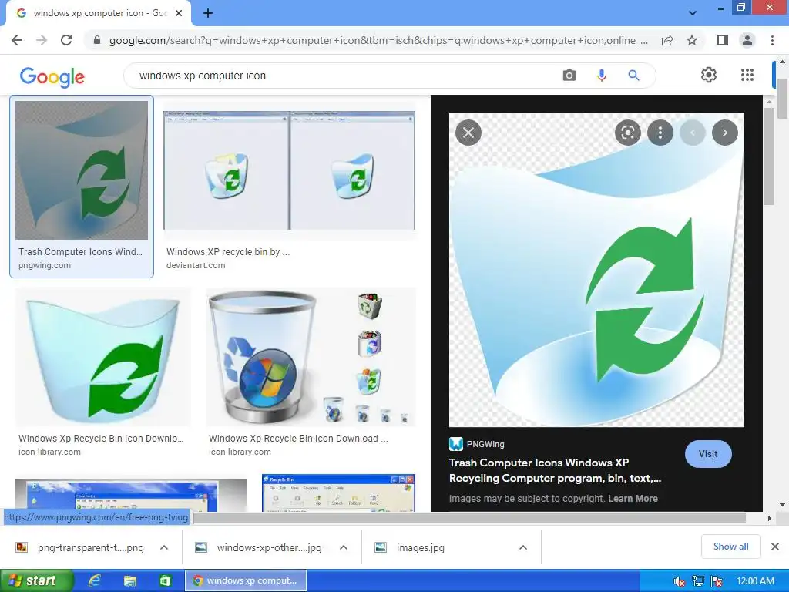Viewport: 789px width, 592px height.
Task: Open the light blue recycle bin thumbnail
Action: click(103, 357)
